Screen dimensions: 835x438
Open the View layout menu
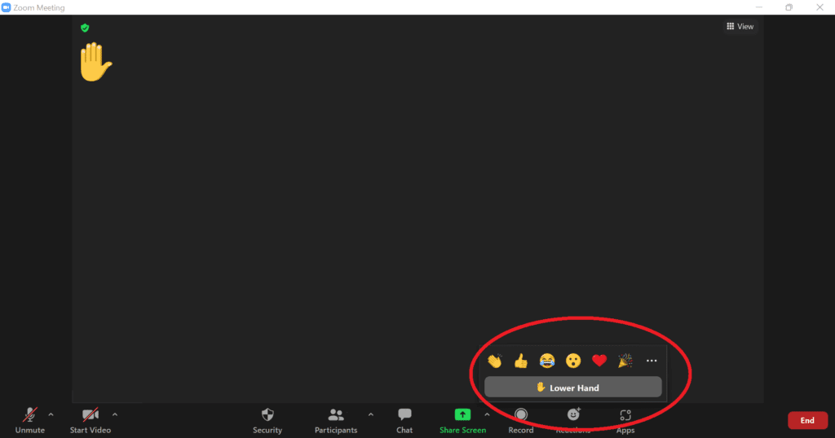[740, 27]
